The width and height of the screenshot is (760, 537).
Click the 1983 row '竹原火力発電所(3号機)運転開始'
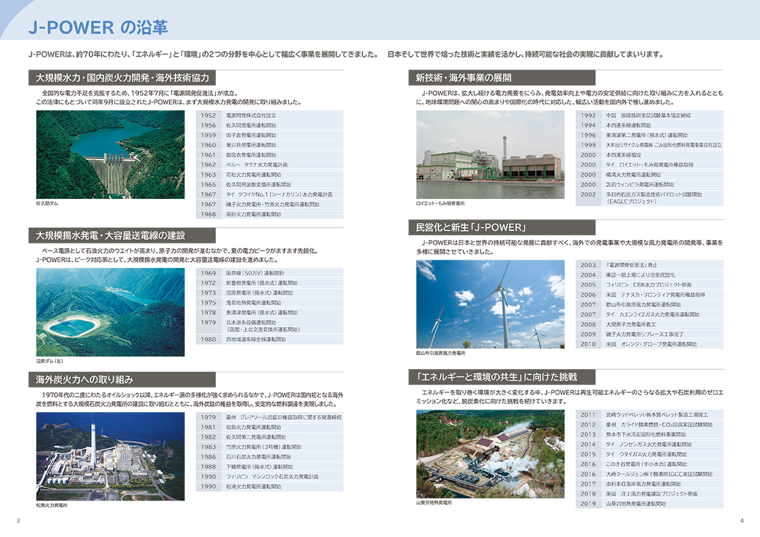coord(269,447)
